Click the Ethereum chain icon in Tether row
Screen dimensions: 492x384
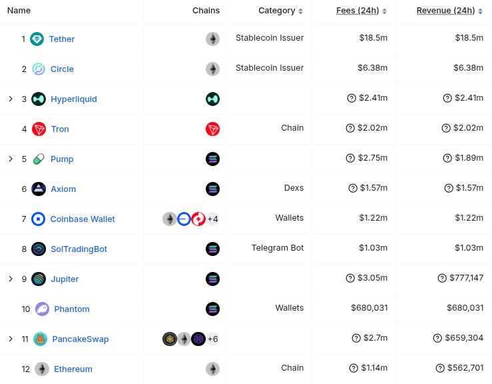tap(213, 39)
